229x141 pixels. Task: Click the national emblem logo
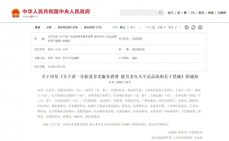pyautogui.click(x=15, y=13)
